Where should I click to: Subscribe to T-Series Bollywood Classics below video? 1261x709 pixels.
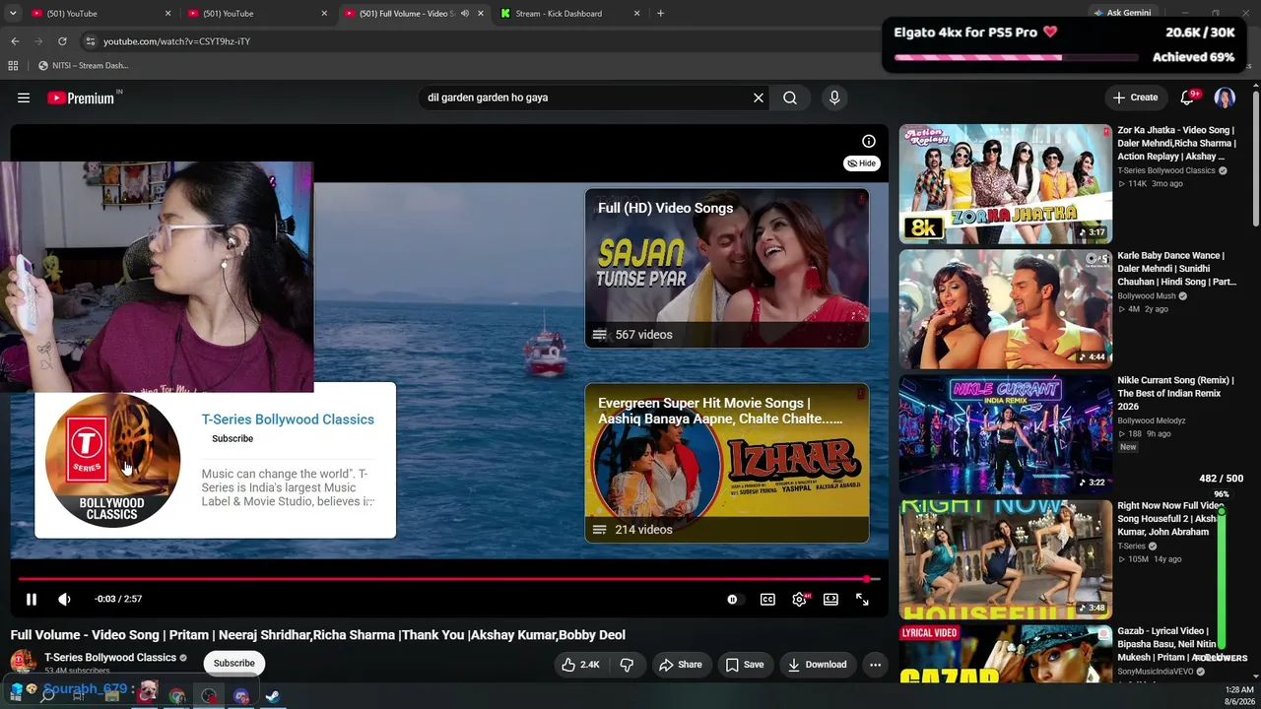[234, 663]
